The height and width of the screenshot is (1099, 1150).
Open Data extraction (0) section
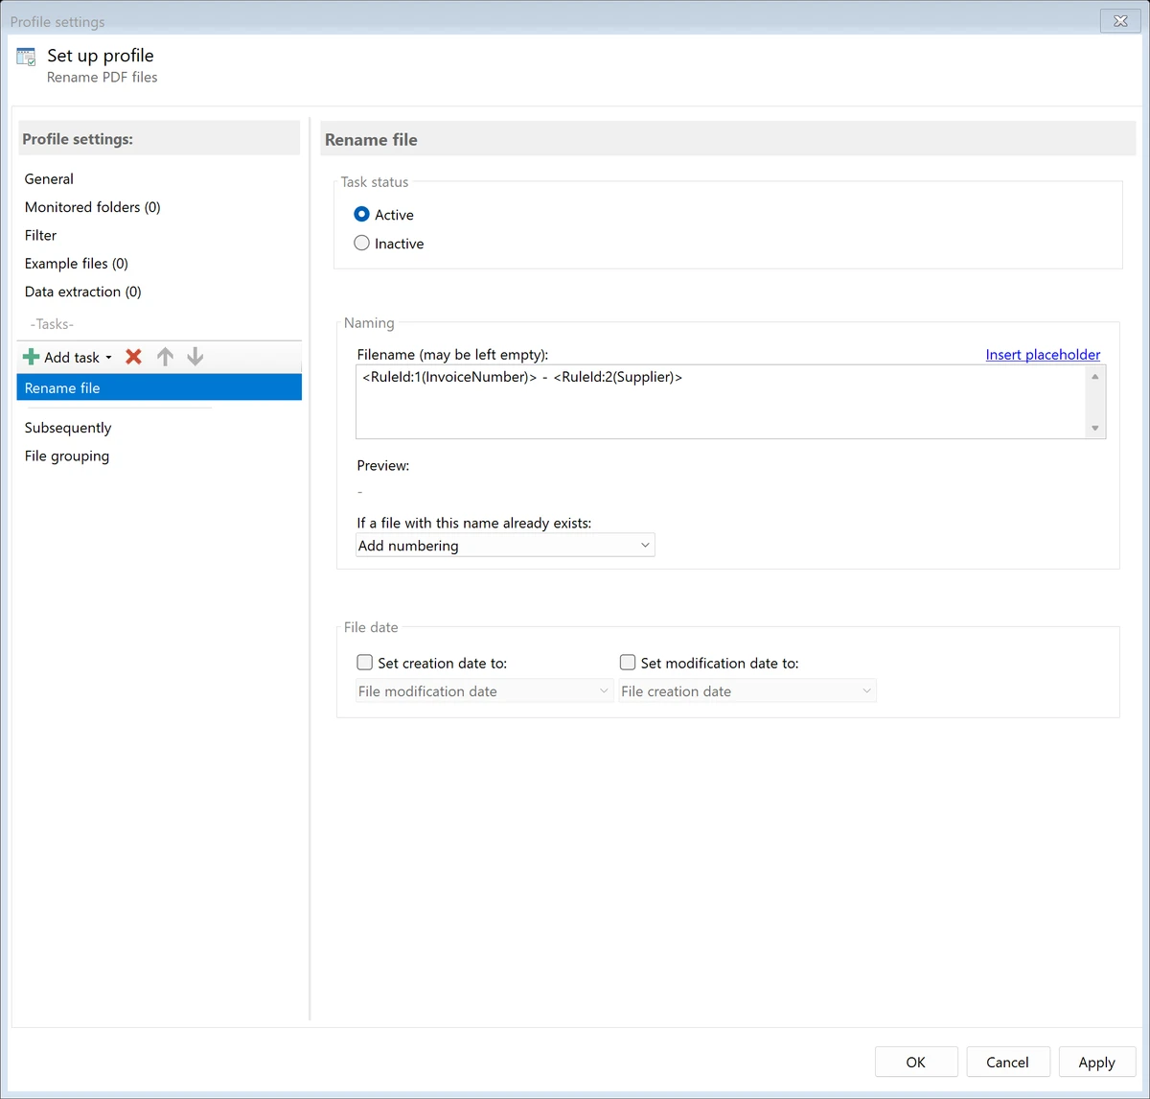pyautogui.click(x=83, y=292)
